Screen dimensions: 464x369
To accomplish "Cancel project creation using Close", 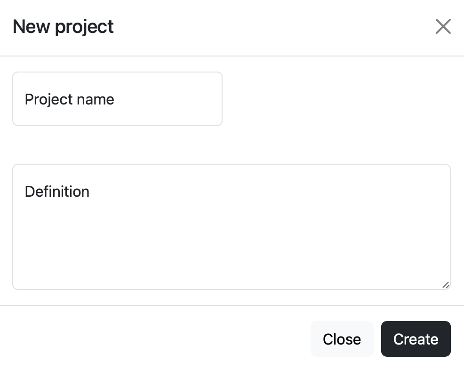I will click(342, 339).
